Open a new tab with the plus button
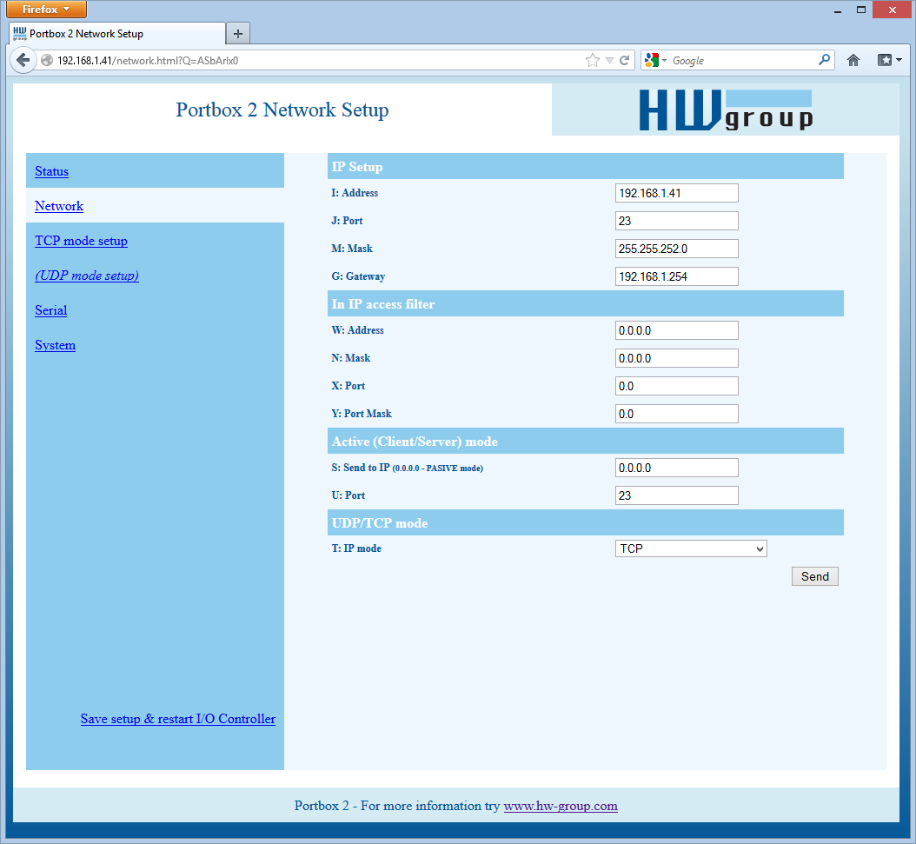Screen dimensions: 916x844 point(238,34)
